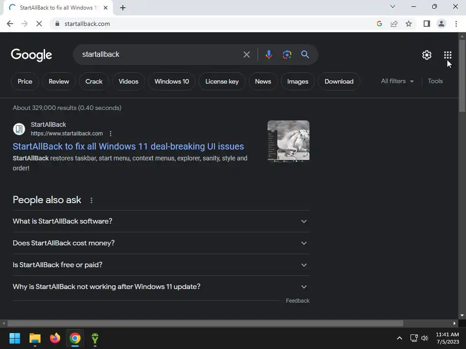
Task: View site information via lock icon
Action: pos(57,24)
